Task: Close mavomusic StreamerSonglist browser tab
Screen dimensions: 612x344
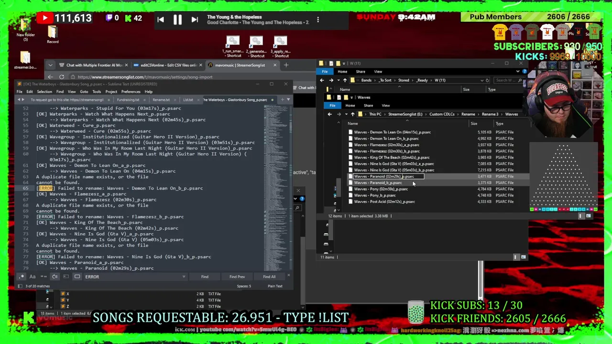Action: tap(276, 65)
